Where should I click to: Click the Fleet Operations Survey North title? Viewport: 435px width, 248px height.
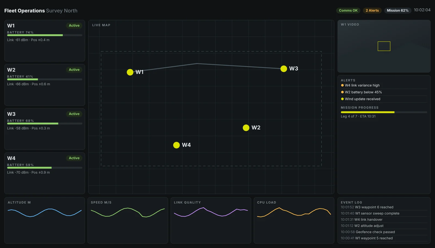[41, 11]
